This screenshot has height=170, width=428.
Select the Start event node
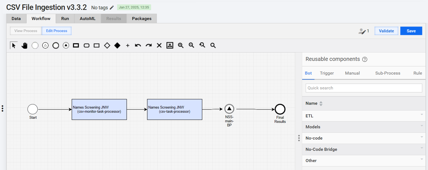coord(33,109)
